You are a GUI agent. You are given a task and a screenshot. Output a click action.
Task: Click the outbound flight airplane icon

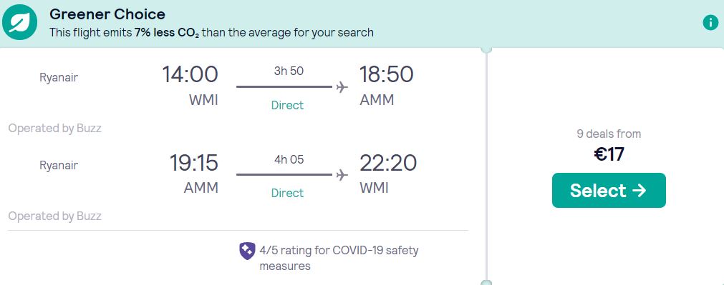coord(342,86)
